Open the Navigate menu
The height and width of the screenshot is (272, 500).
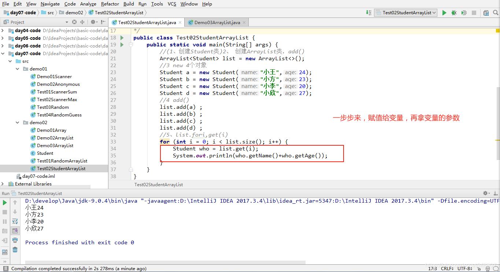click(50, 4)
